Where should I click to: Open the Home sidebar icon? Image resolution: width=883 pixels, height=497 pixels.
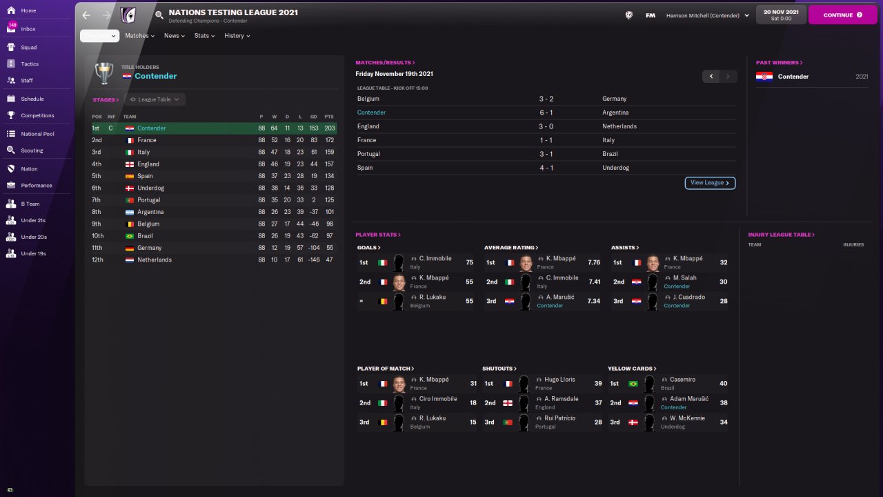coord(11,11)
